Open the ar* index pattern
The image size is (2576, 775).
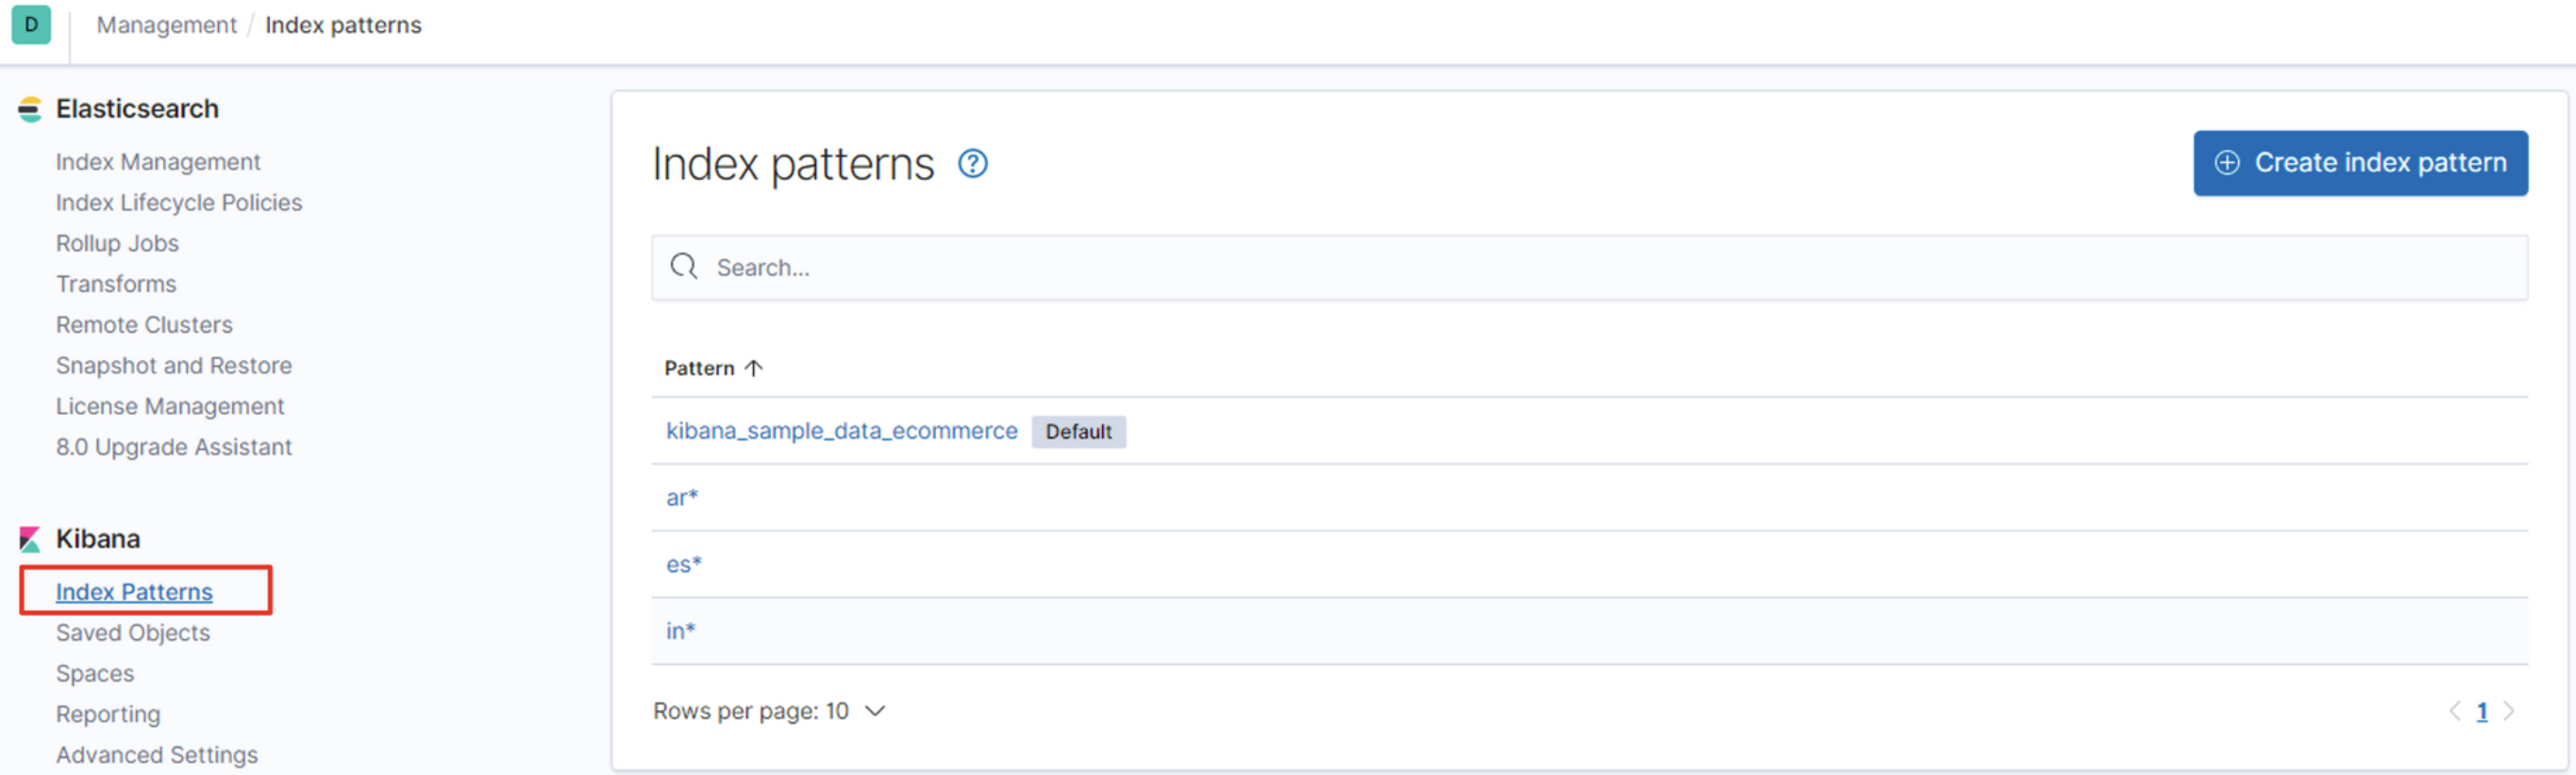pyautogui.click(x=682, y=498)
